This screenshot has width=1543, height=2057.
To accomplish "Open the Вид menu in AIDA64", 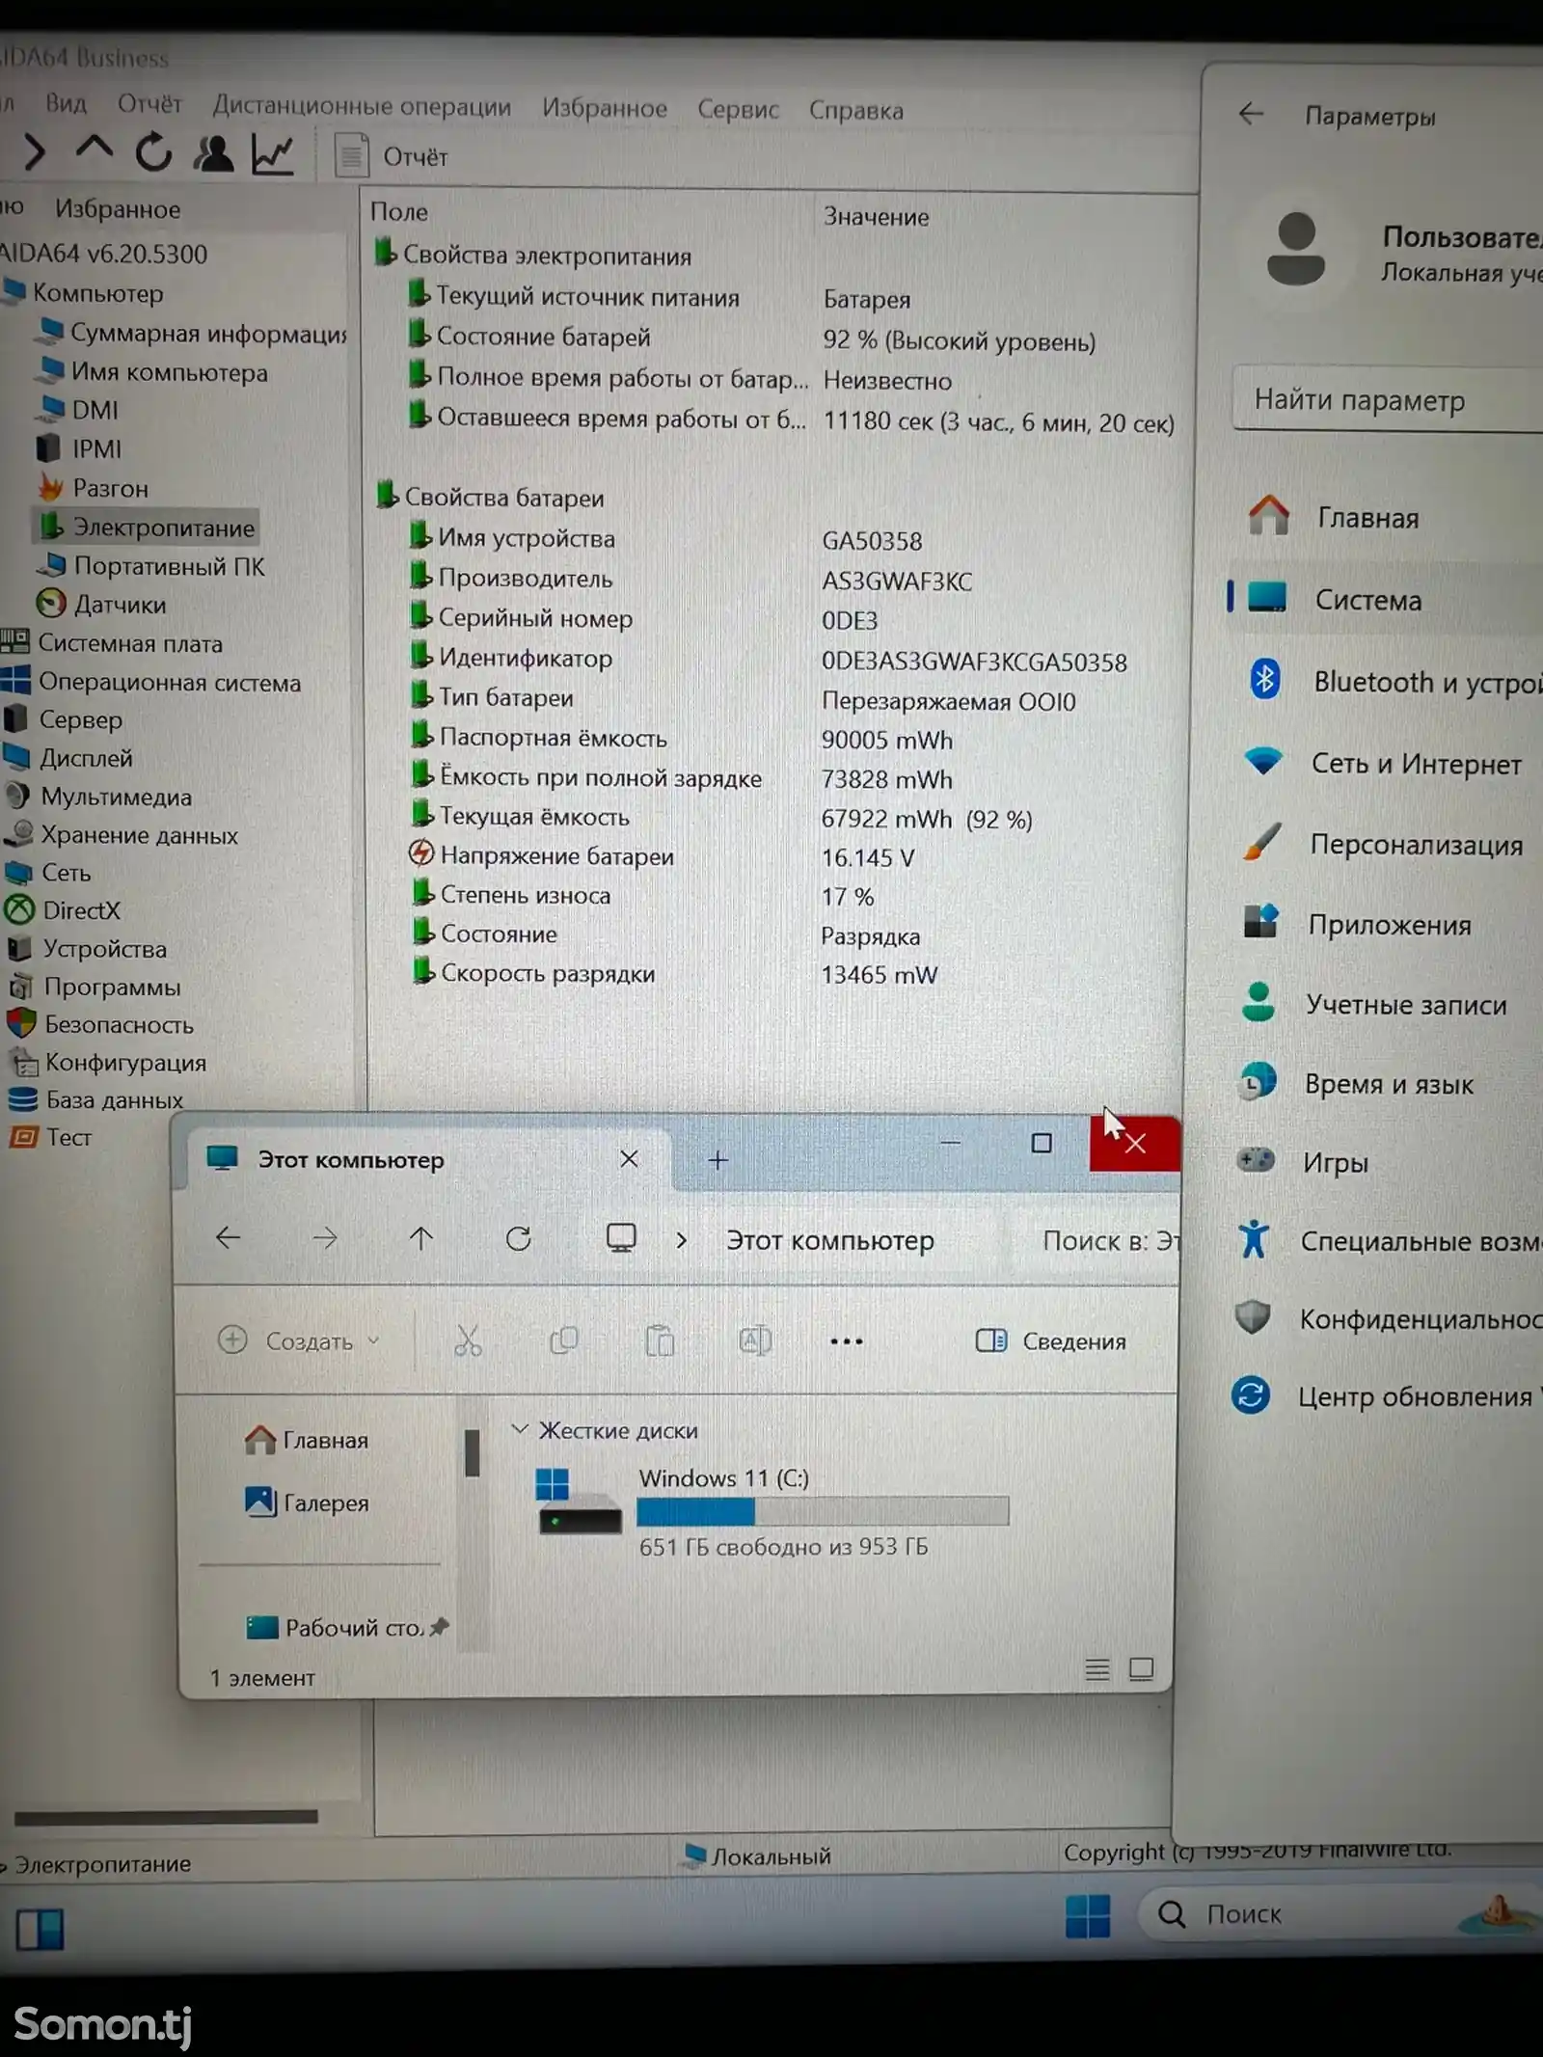I will pyautogui.click(x=66, y=103).
